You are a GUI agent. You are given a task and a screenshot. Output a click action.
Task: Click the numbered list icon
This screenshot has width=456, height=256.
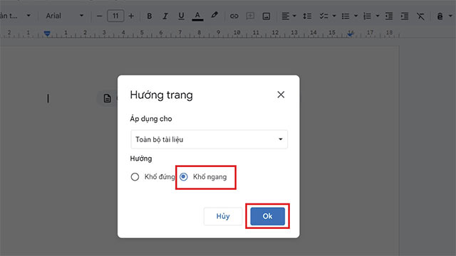367,16
